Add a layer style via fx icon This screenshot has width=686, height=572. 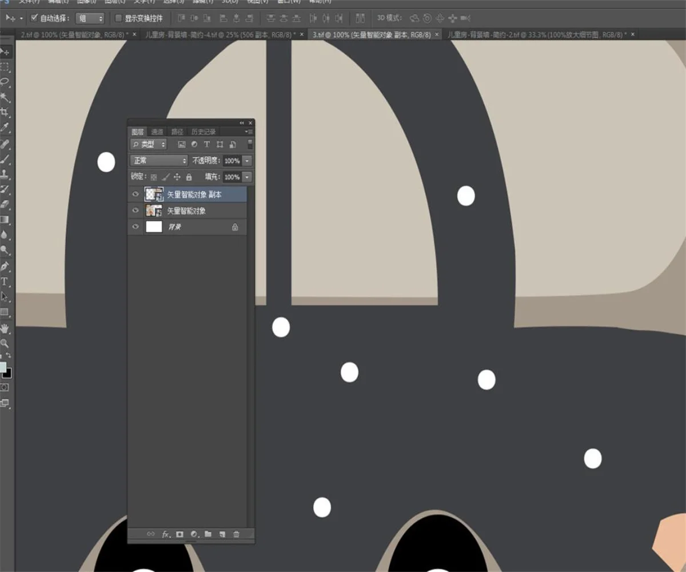click(165, 534)
